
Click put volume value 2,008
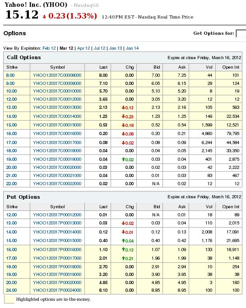click(207, 232)
